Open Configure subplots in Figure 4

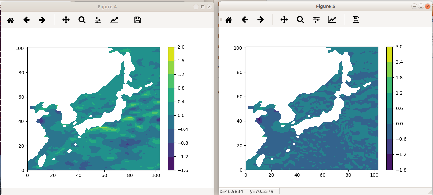point(98,20)
